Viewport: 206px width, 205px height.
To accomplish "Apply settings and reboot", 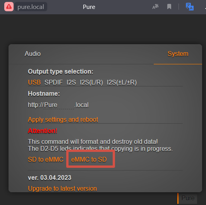I will pyautogui.click(x=63, y=120).
